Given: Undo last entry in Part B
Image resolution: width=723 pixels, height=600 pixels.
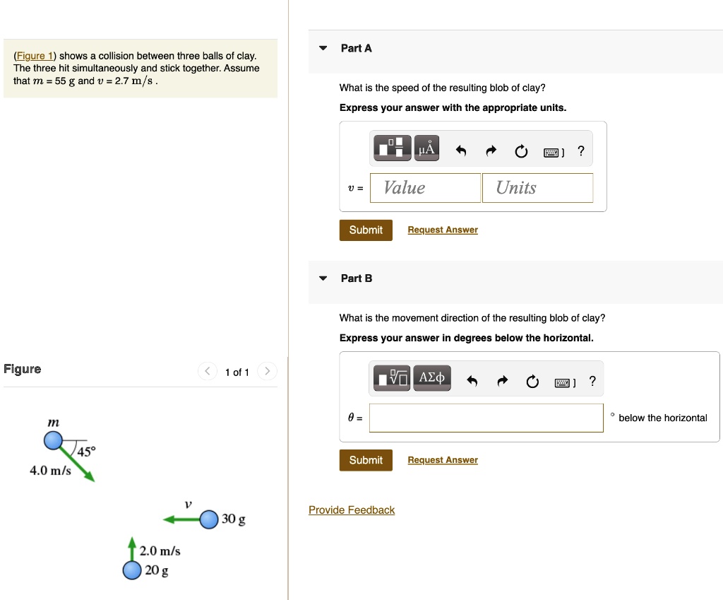Looking at the screenshot, I should coord(472,382).
